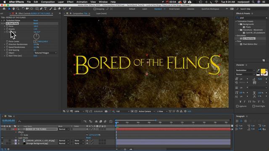
Task: Open the Window menu
Action: point(103,2)
